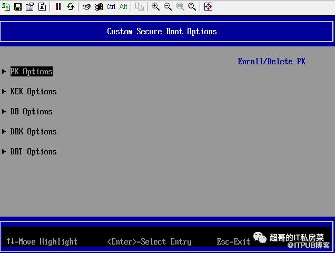Select the PK Options entry

pos(31,72)
